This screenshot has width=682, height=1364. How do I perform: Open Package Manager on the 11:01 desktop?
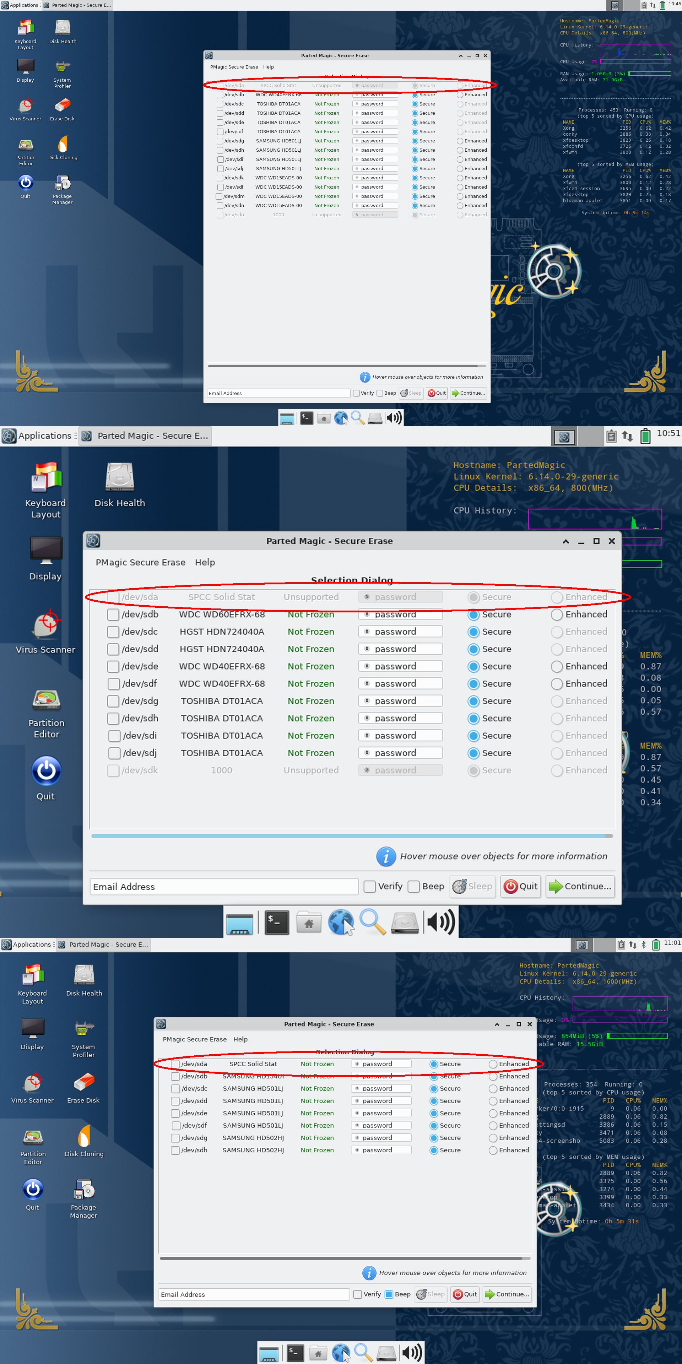[x=84, y=1189]
